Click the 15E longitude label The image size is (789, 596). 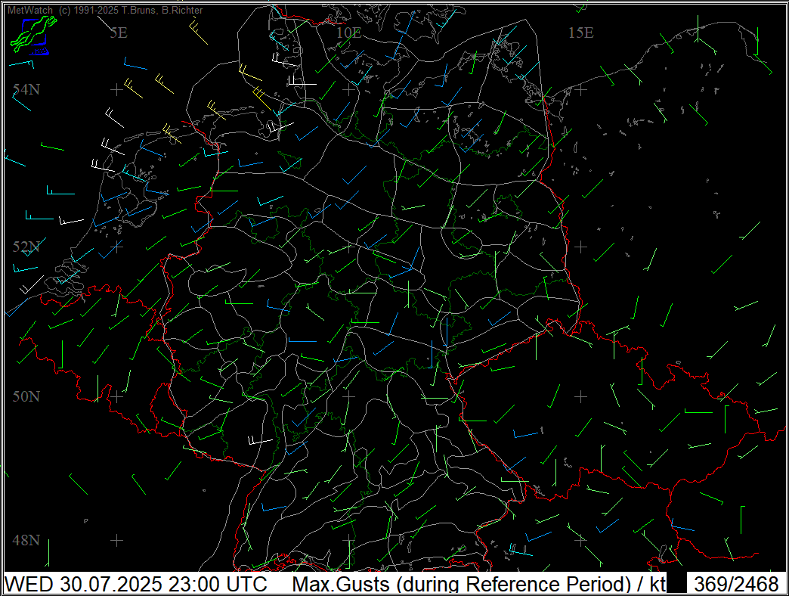pos(580,33)
